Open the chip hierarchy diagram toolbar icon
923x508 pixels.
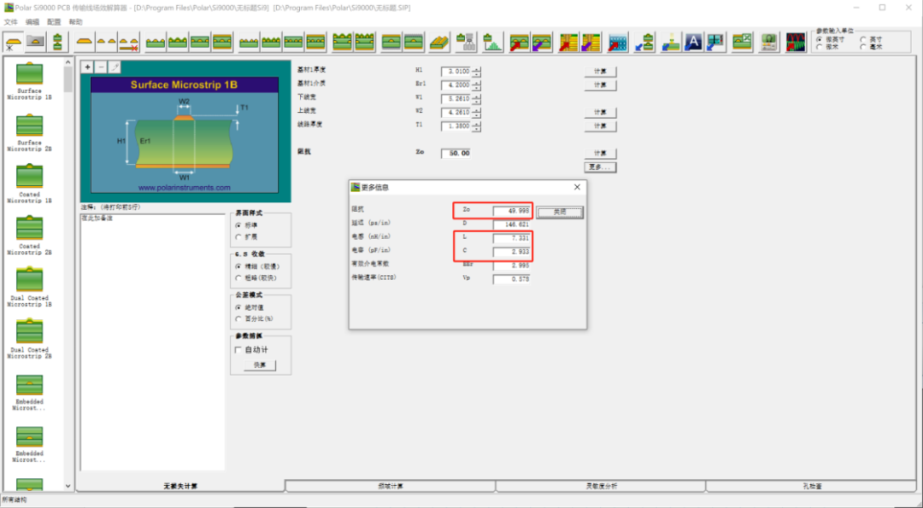[467, 43]
